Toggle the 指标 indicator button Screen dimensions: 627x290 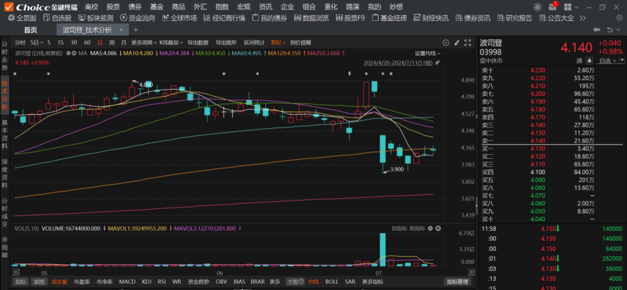21,282
